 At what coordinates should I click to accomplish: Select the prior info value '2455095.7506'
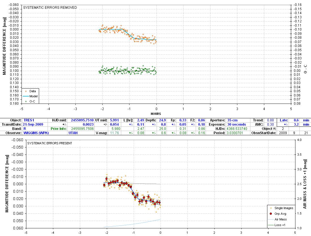pos(82,128)
